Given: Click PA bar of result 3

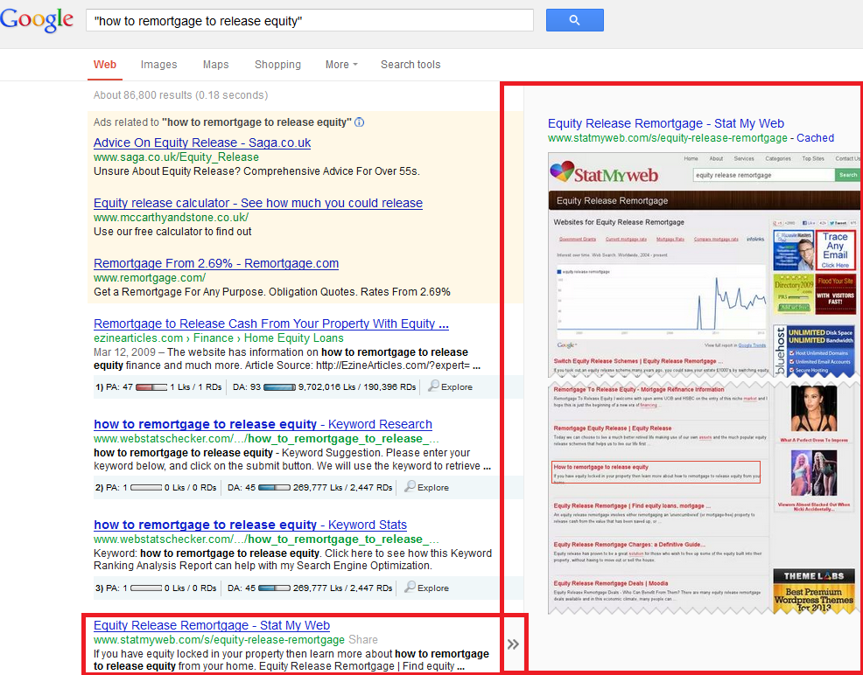Looking at the screenshot, I should [146, 588].
